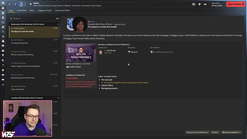Open the hamburger list menu icon
This screenshot has width=247, height=139.
(194, 4)
